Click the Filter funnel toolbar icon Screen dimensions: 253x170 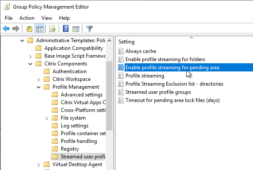click(89, 29)
